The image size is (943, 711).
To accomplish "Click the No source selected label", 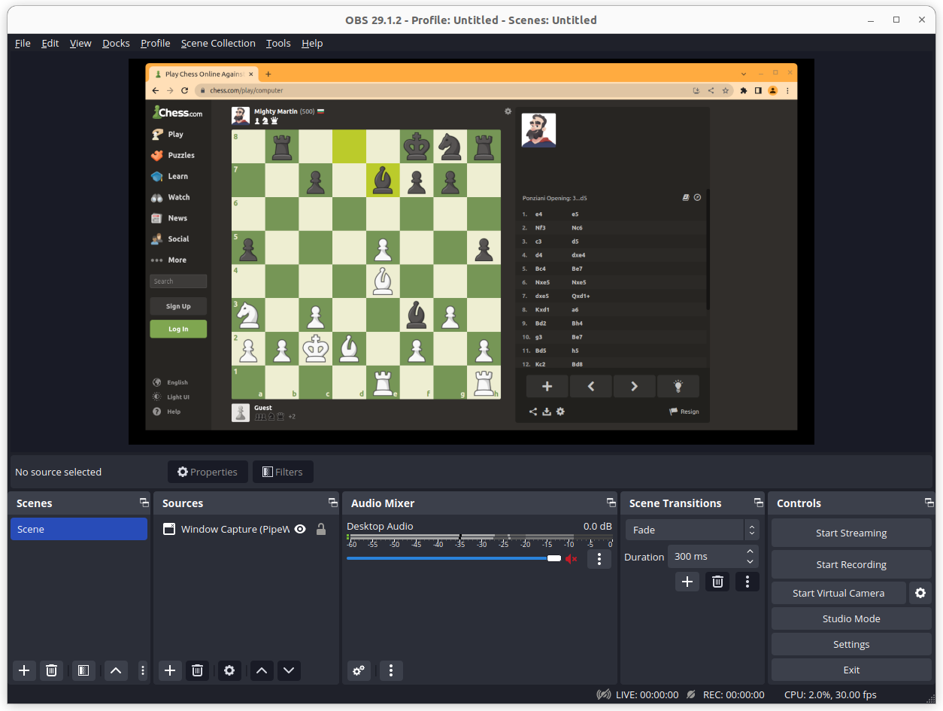I will (x=58, y=472).
